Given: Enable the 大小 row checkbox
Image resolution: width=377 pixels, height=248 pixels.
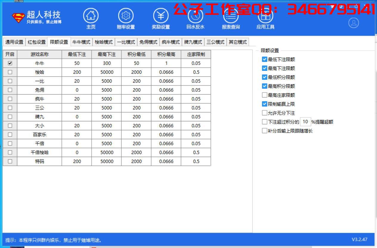Looking at the screenshot, I should (10, 125).
